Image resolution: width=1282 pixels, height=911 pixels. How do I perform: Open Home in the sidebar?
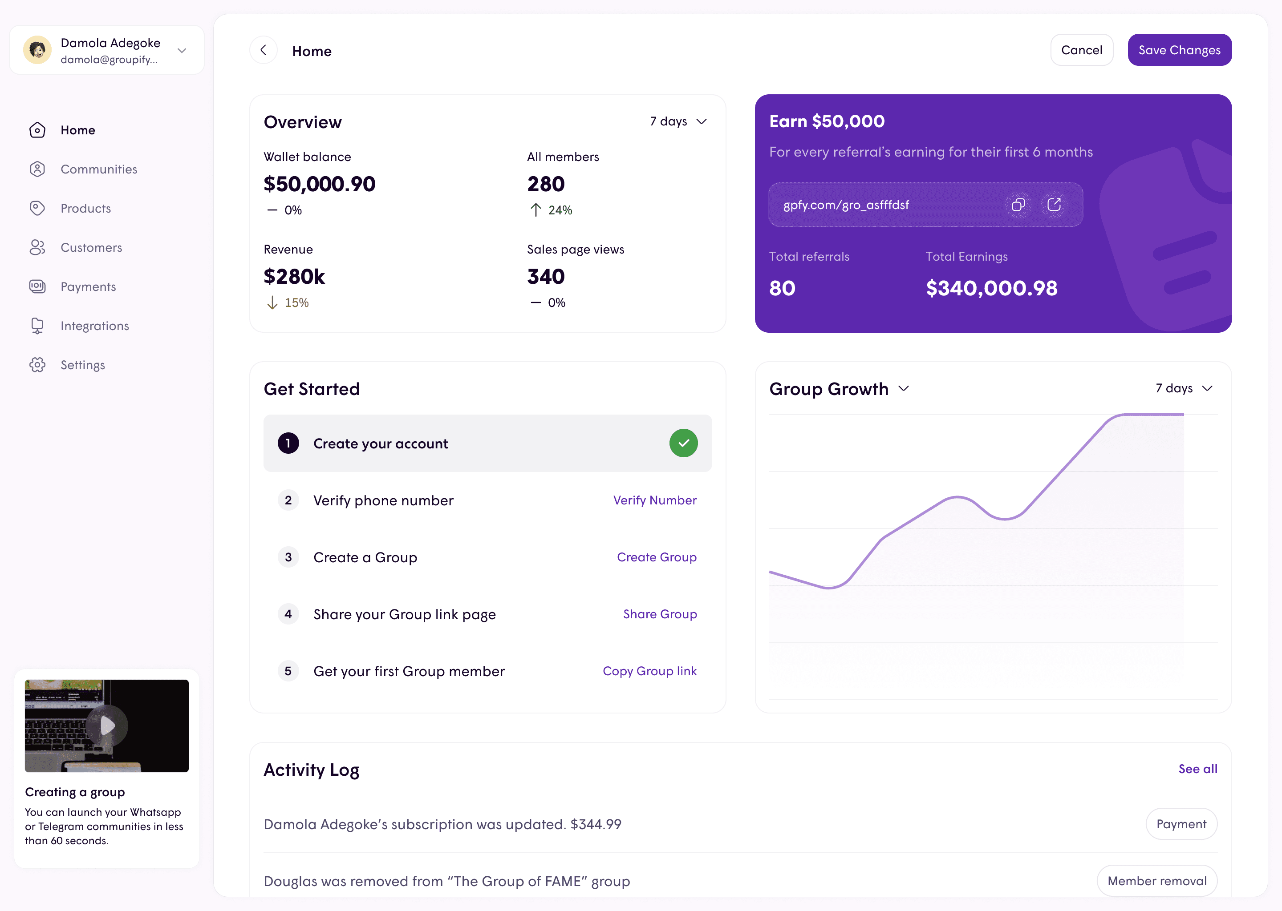point(78,130)
